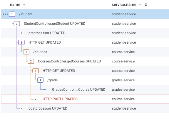Image resolution: width=169 pixels, height=119 pixels.
Task: Collapse StudentController.getStudent node showing 3 children
Action: click(x=17, y=24)
